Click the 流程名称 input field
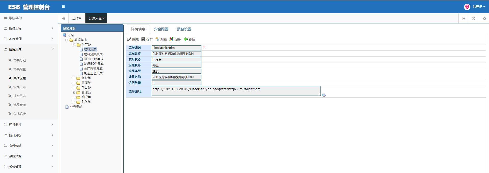This screenshot has height=173, width=489. point(176,54)
